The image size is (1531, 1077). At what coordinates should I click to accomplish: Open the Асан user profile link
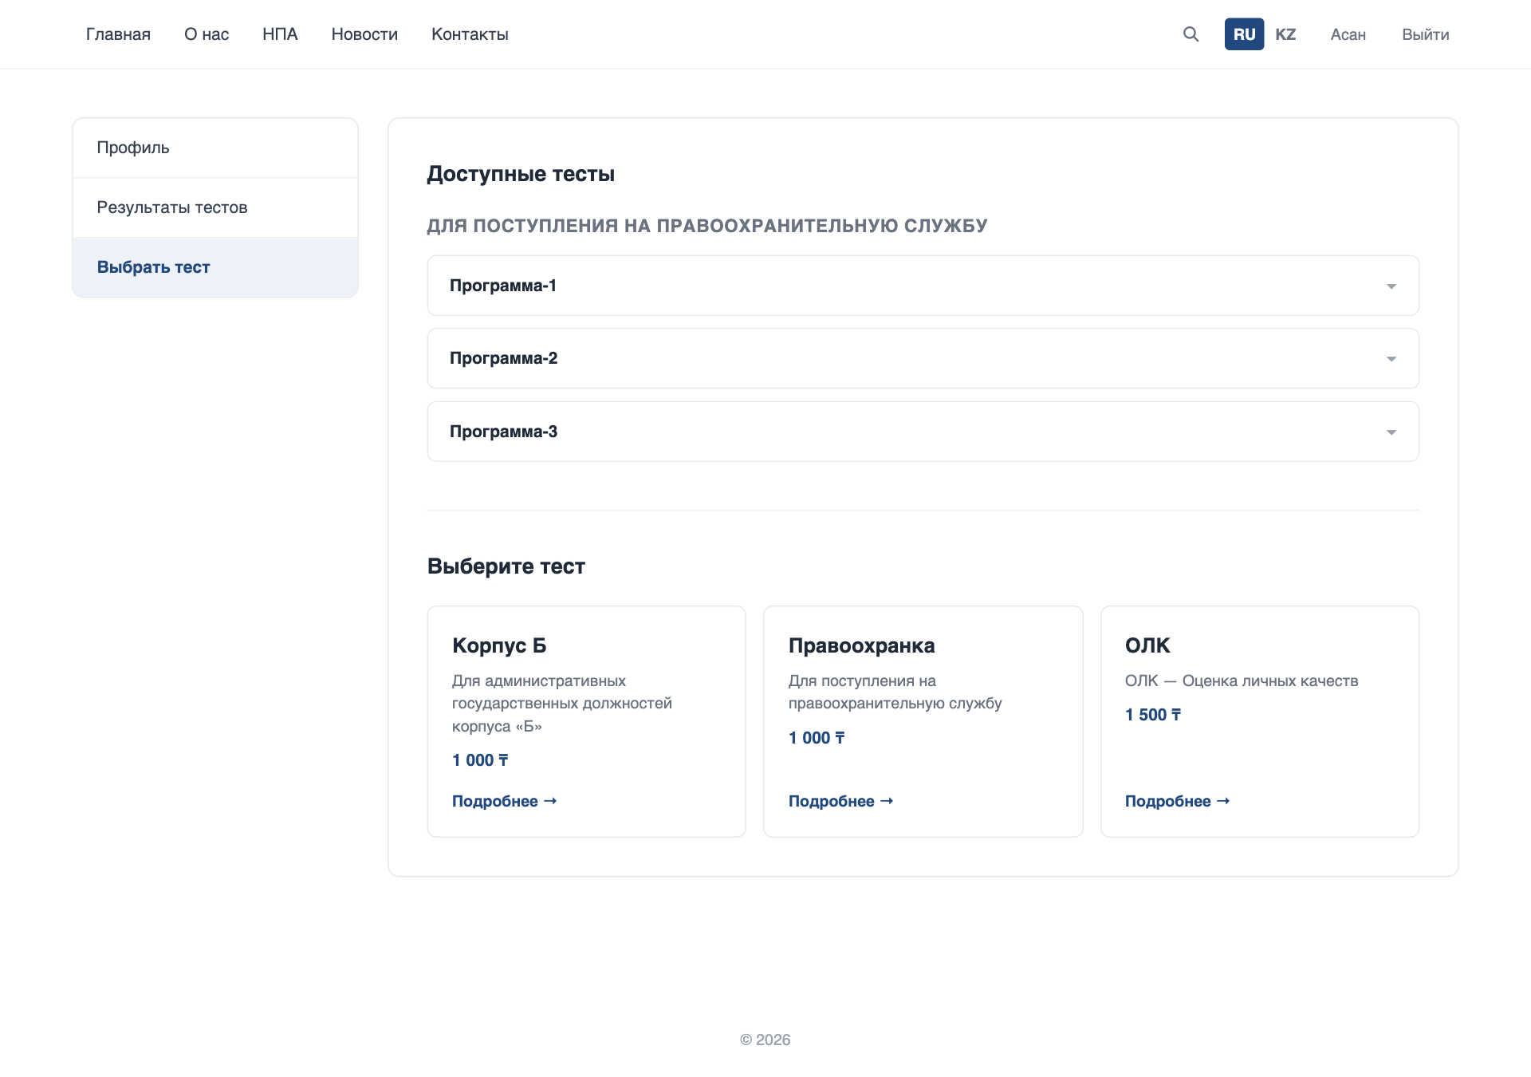click(1348, 34)
